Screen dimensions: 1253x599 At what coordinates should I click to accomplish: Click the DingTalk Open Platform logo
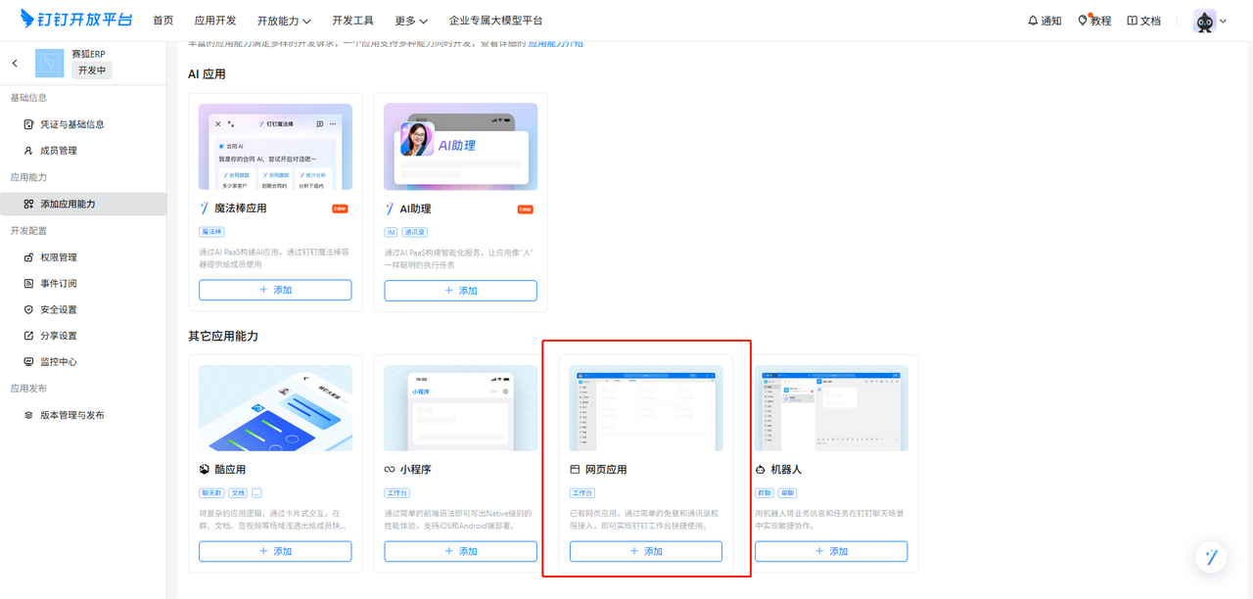75,20
